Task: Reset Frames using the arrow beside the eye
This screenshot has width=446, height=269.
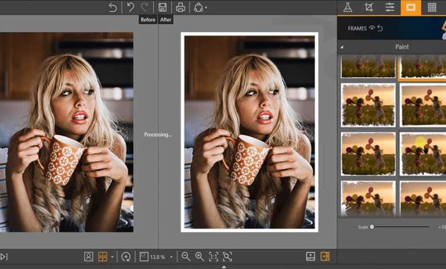Action: (x=380, y=28)
